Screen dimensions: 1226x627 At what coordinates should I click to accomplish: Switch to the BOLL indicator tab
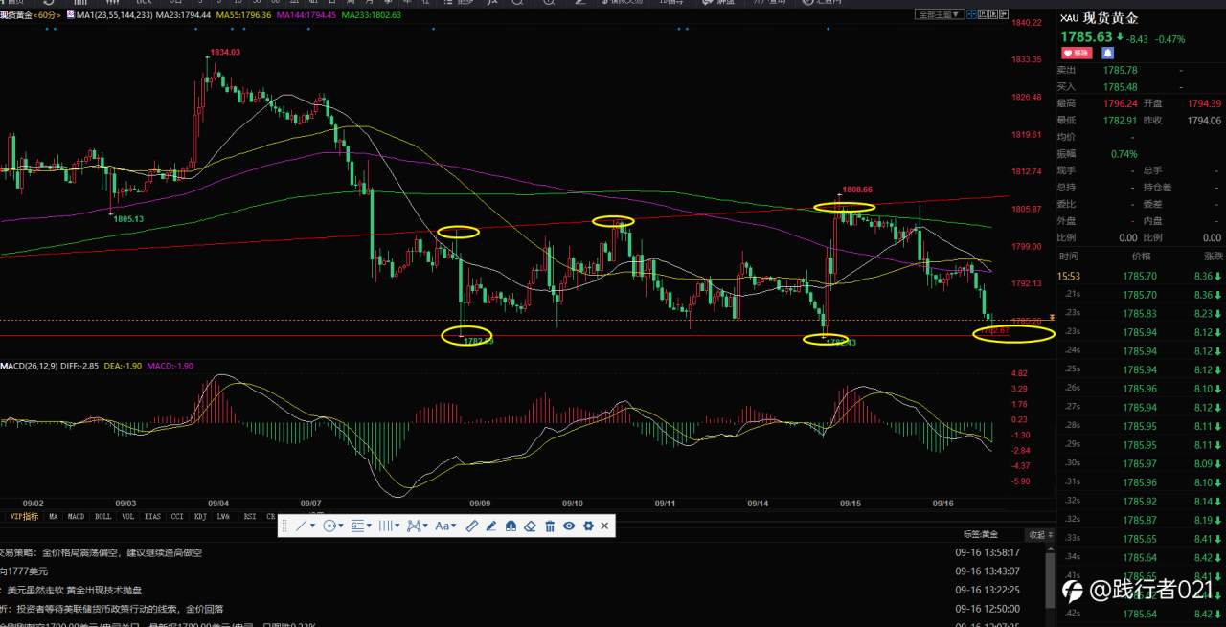[x=102, y=516]
